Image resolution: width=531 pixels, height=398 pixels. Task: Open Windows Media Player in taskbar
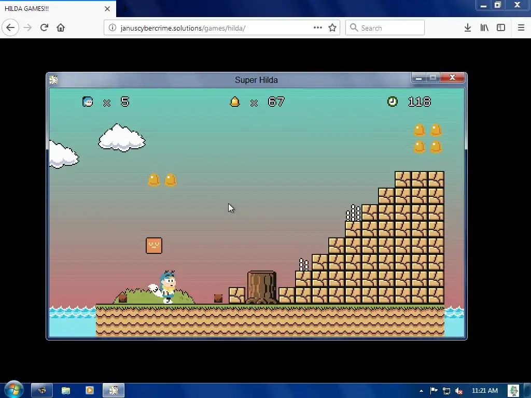[89, 391]
